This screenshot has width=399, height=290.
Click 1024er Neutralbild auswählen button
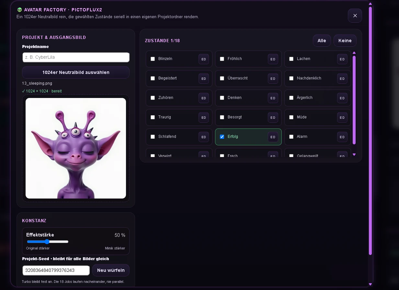tap(76, 72)
